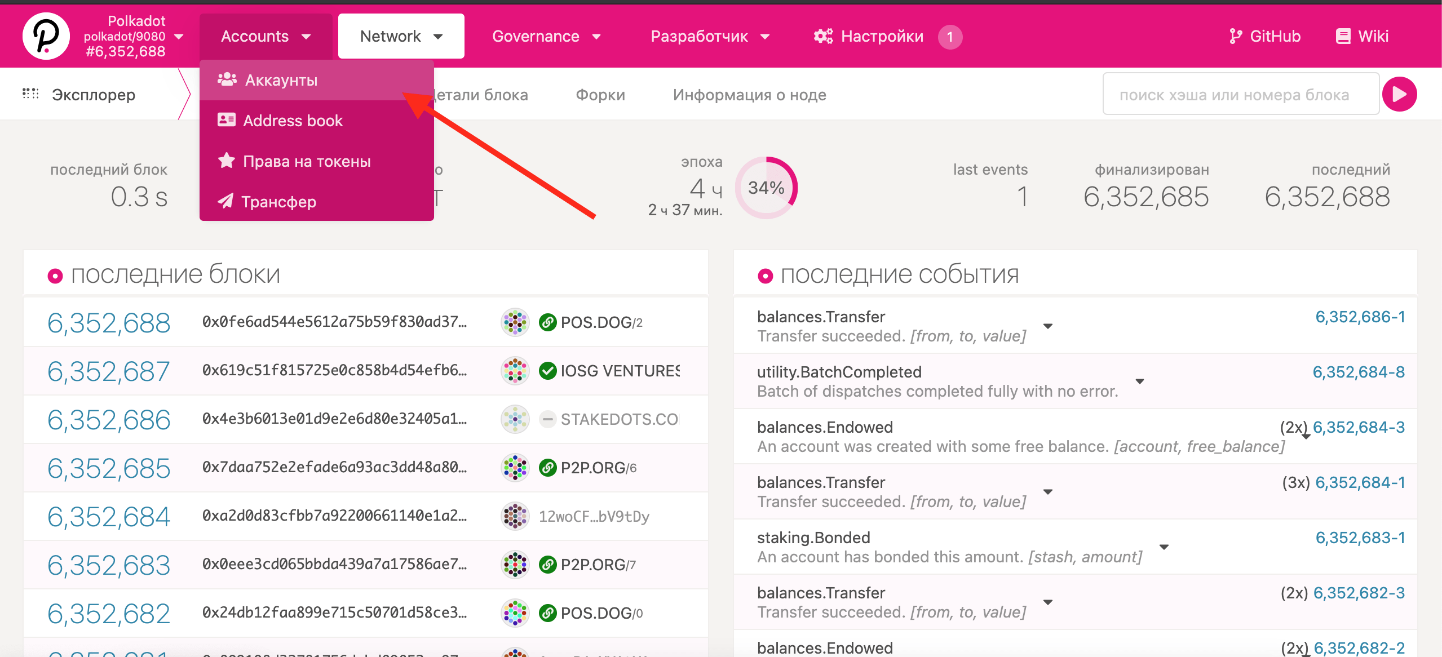
Task: Open block number 6,352,685 link
Action: [x=109, y=468]
